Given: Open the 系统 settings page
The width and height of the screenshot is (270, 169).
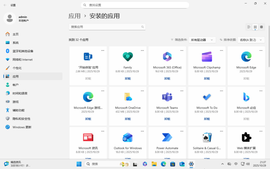Looking at the screenshot, I should pos(33,43).
